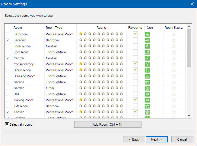Click the Bathroom row green icon

point(147,34)
